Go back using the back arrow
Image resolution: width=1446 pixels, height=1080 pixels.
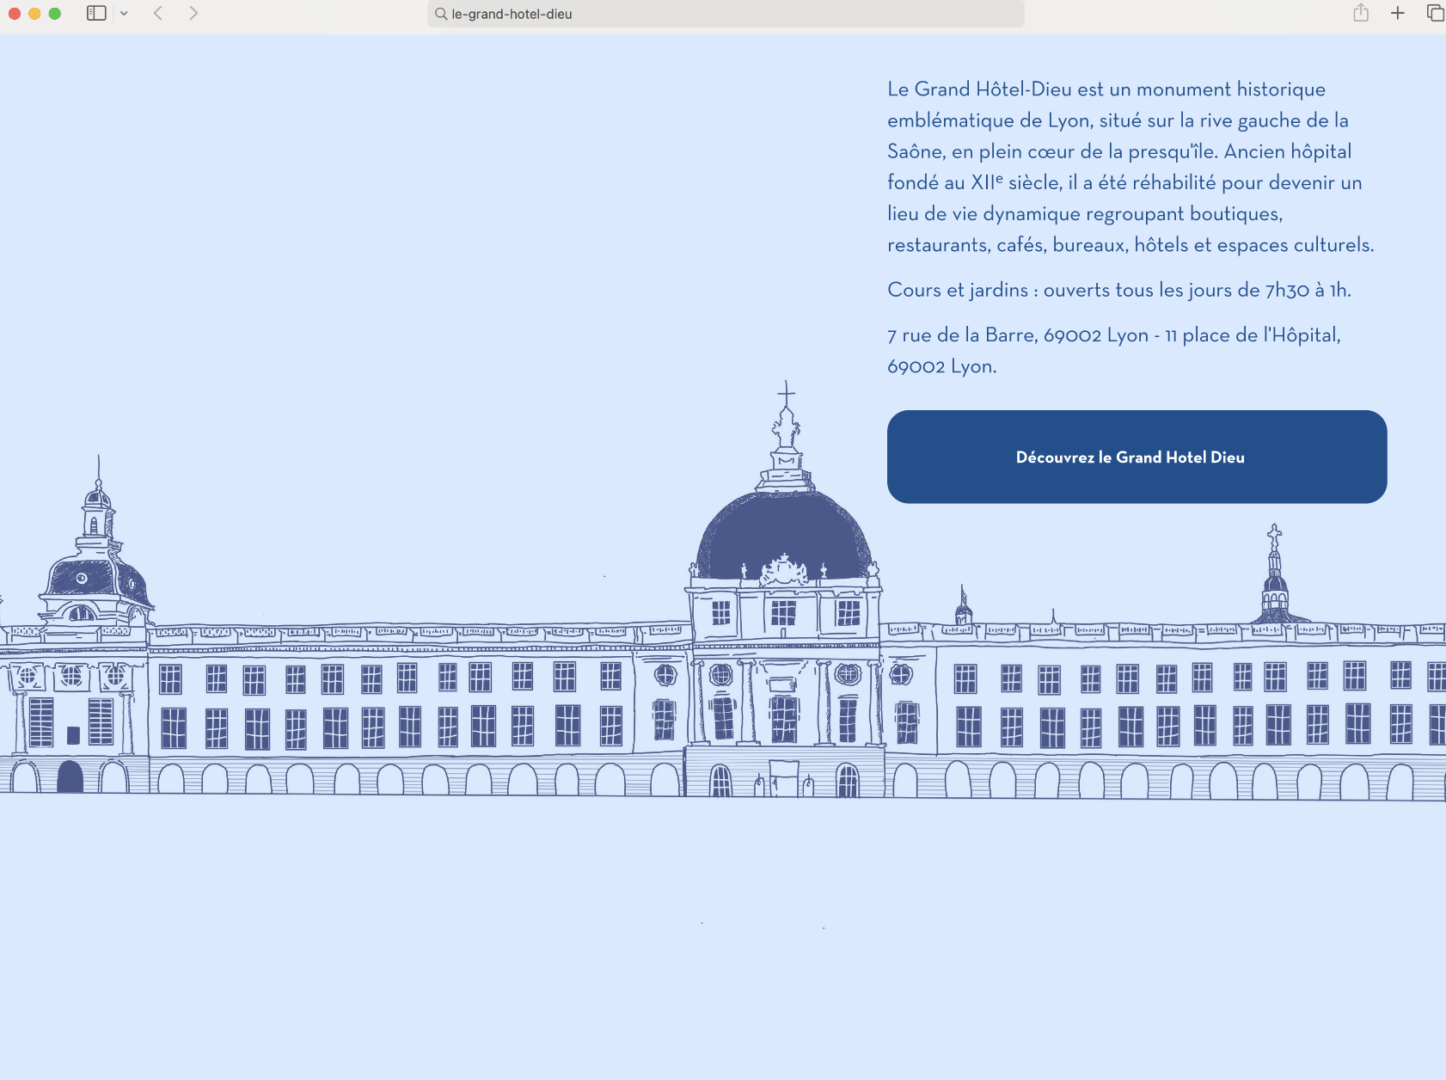pos(158,13)
